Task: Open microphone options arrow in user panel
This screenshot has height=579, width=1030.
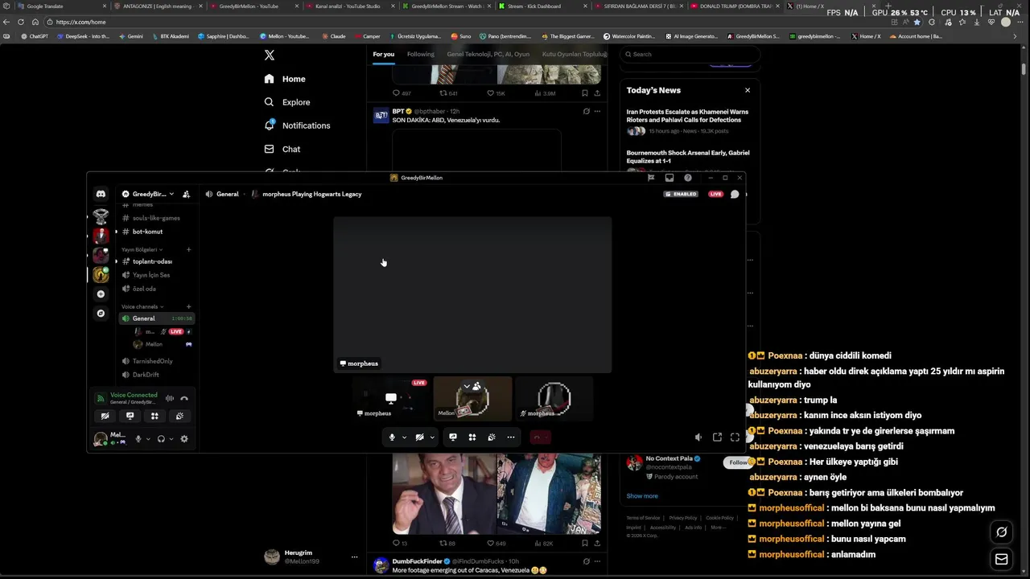Action: tap(148, 439)
